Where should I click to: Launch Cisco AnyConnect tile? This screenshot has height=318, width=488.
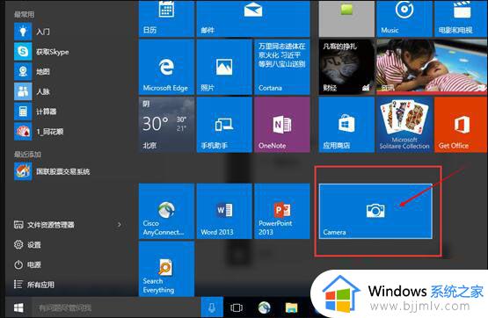click(x=166, y=211)
